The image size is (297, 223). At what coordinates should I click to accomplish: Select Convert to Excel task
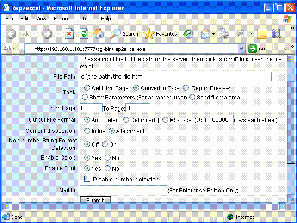pos(136,88)
